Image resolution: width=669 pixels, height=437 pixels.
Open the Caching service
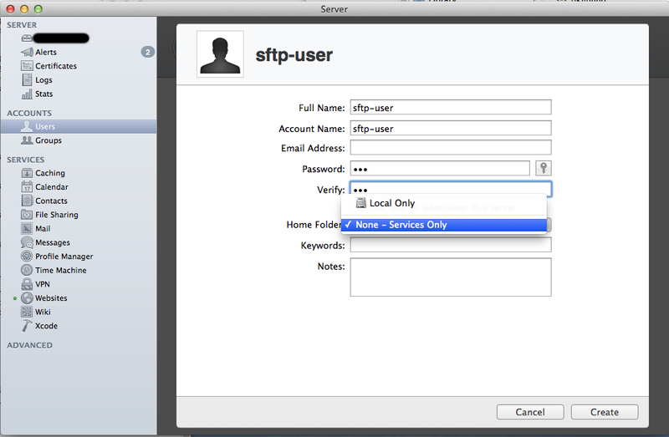coord(49,173)
